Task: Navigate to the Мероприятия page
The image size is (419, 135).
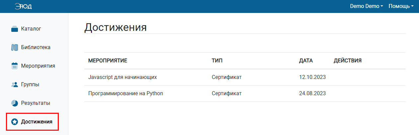Action: (x=38, y=66)
